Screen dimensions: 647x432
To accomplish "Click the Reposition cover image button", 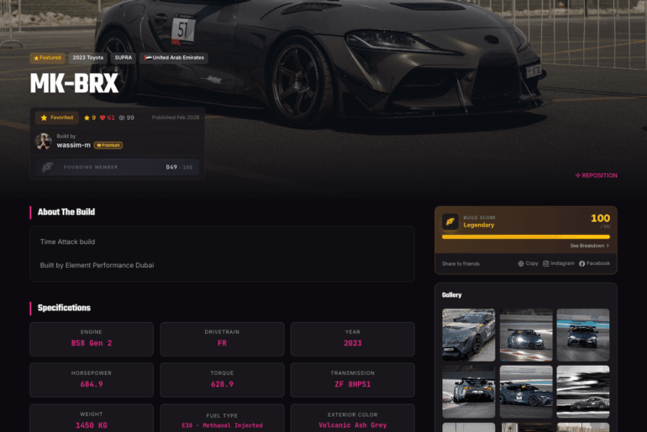I will click(597, 175).
